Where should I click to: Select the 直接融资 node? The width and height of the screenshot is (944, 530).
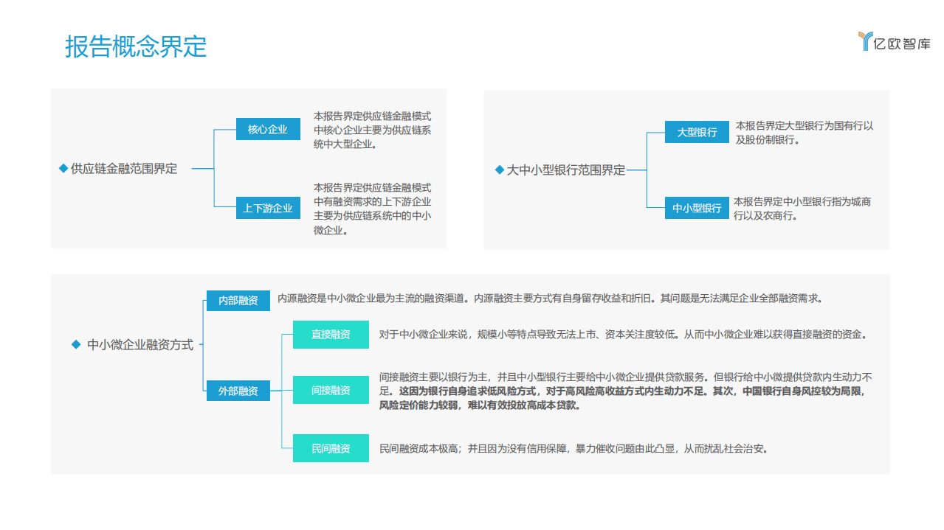pos(331,335)
